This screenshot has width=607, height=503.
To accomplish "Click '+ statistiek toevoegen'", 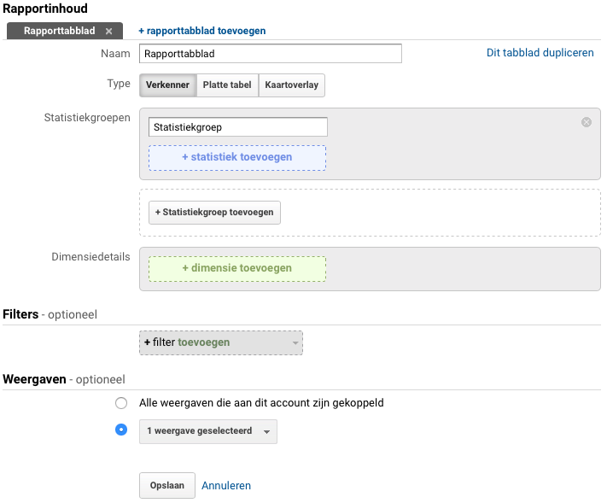I will pyautogui.click(x=236, y=157).
